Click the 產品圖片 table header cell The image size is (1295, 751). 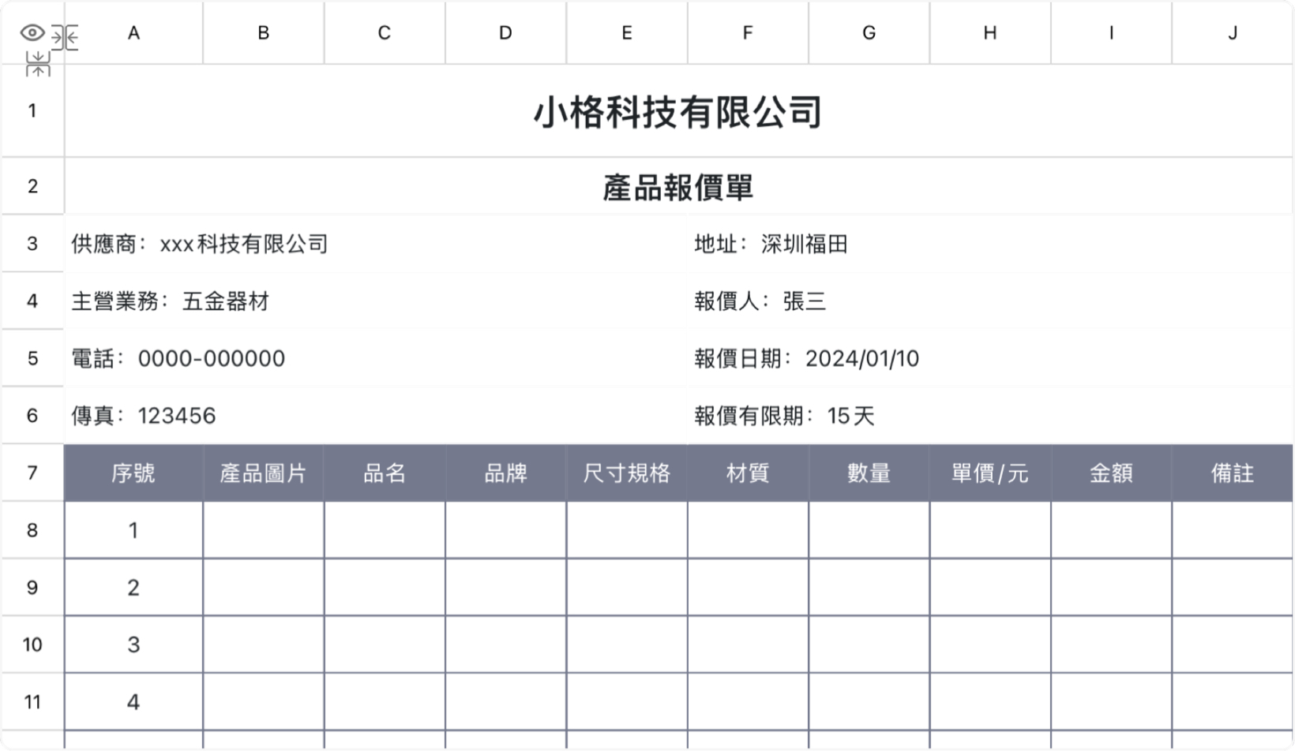click(264, 473)
